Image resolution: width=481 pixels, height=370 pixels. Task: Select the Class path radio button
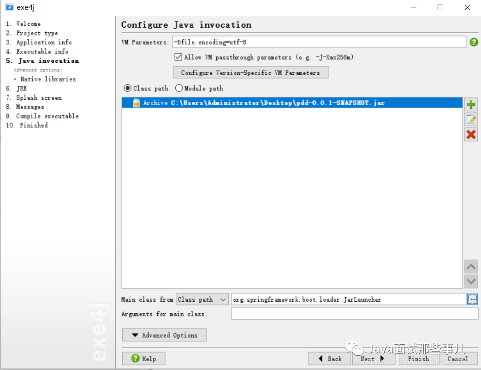(x=128, y=88)
